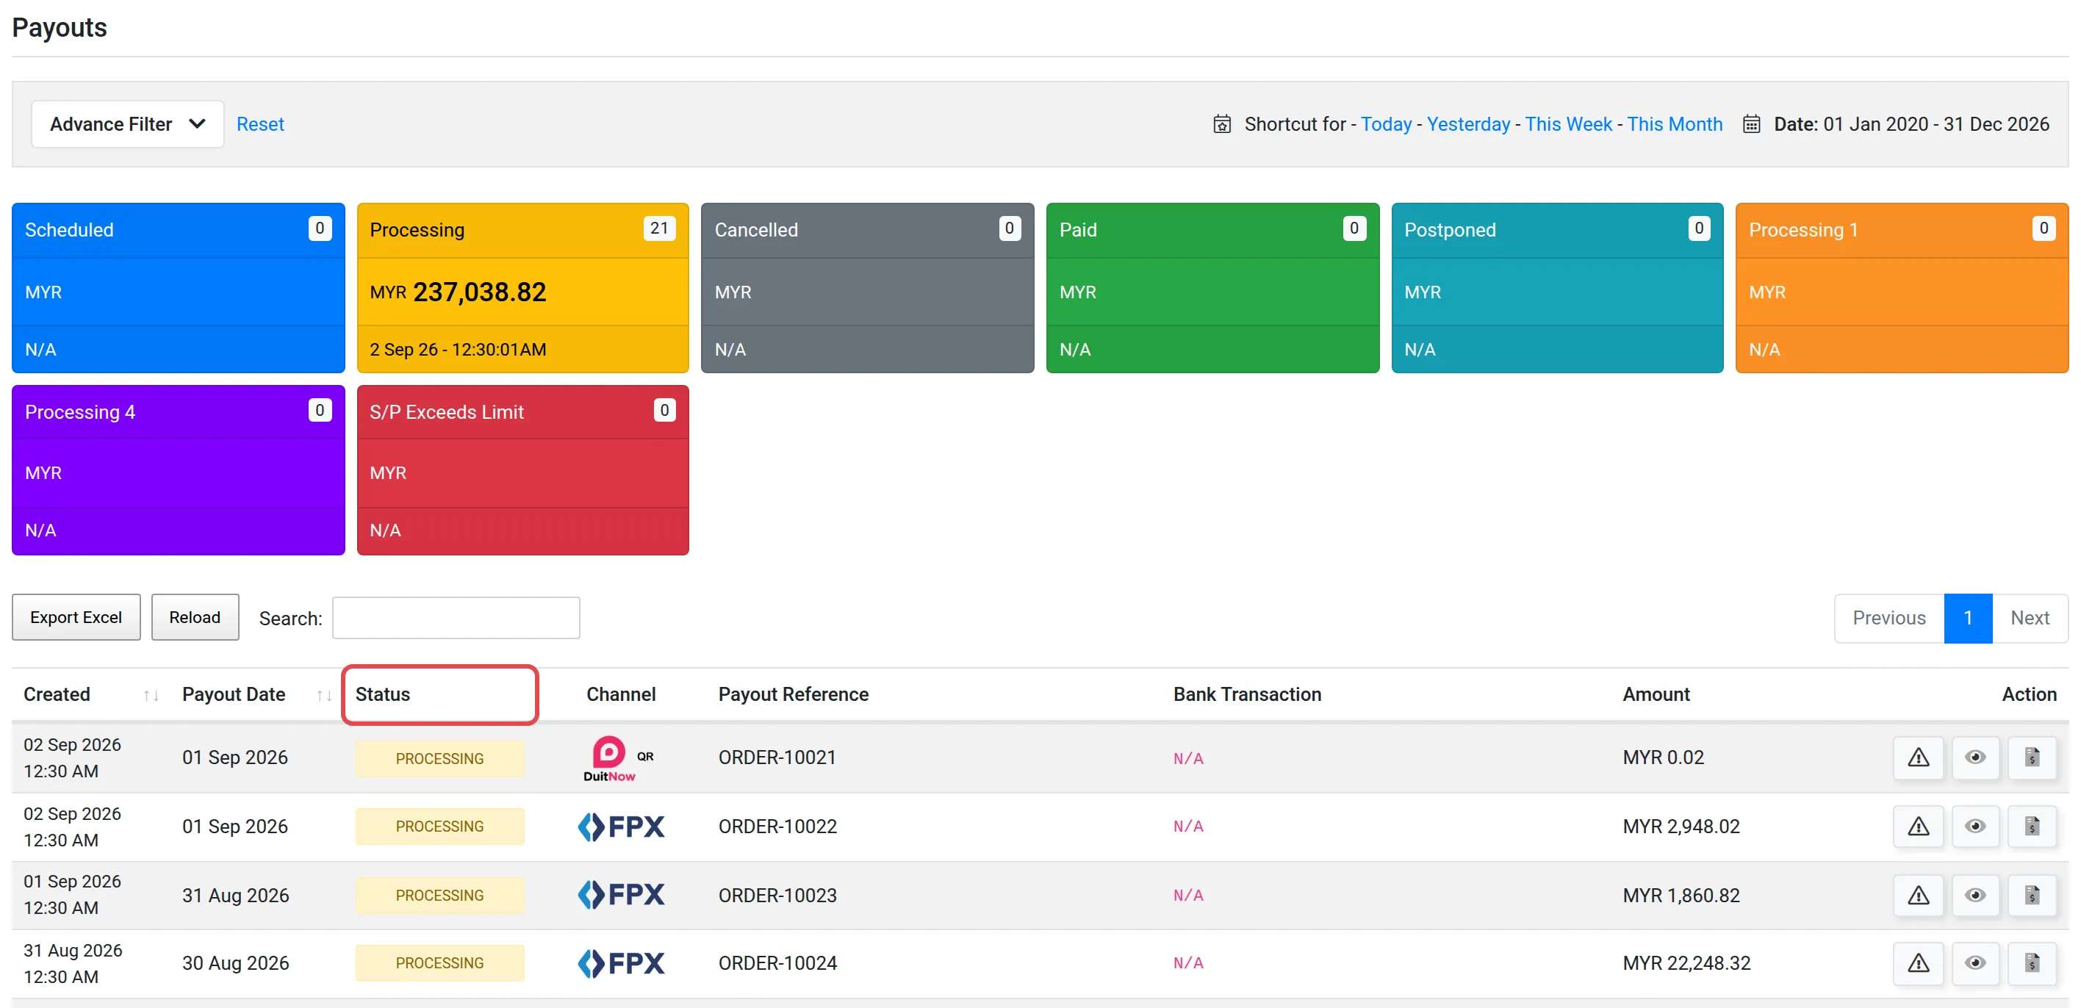Go to Previous page
The height and width of the screenshot is (1008, 2081).
(1888, 618)
